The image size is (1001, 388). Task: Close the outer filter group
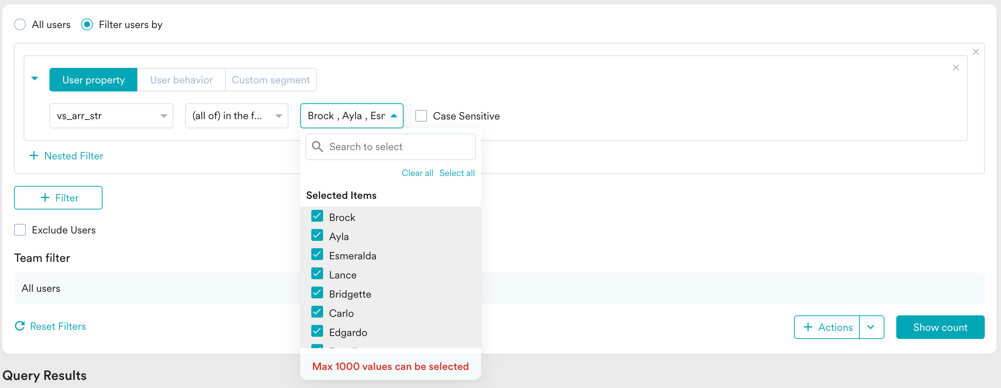click(x=975, y=52)
